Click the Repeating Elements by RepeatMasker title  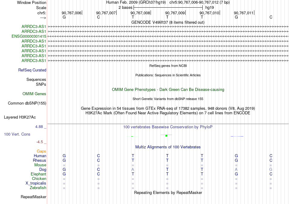click(x=168, y=192)
